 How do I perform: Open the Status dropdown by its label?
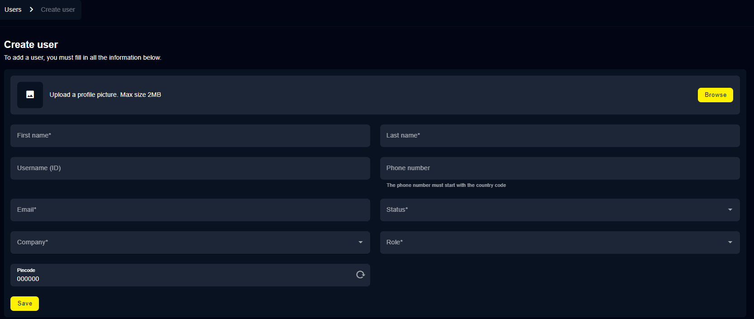pos(397,209)
